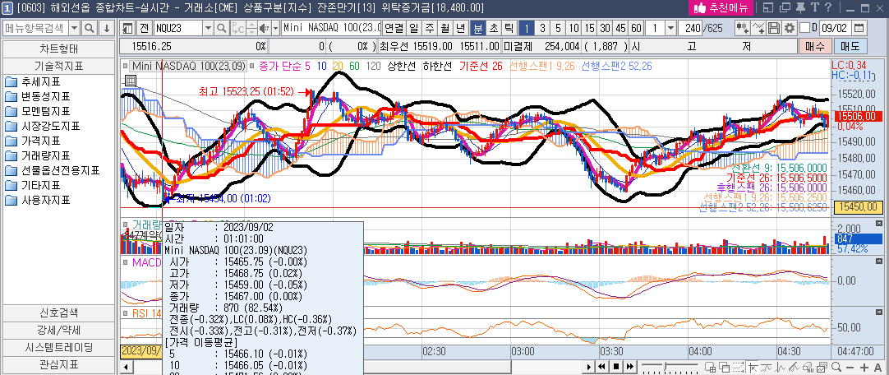Click the indicator add icon beside save

pos(758,28)
